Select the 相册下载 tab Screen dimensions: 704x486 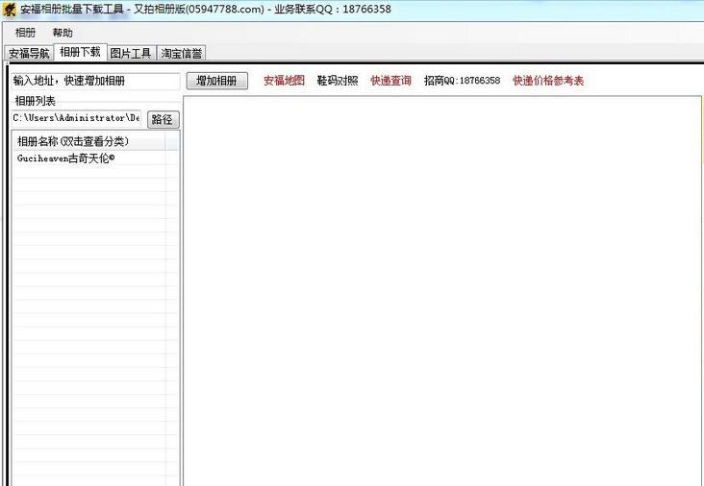pyautogui.click(x=79, y=53)
